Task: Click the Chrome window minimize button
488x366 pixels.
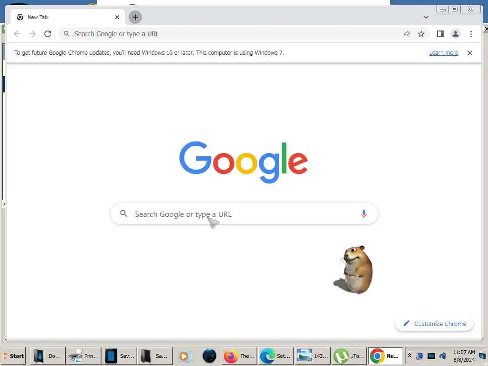Action: (442, 10)
